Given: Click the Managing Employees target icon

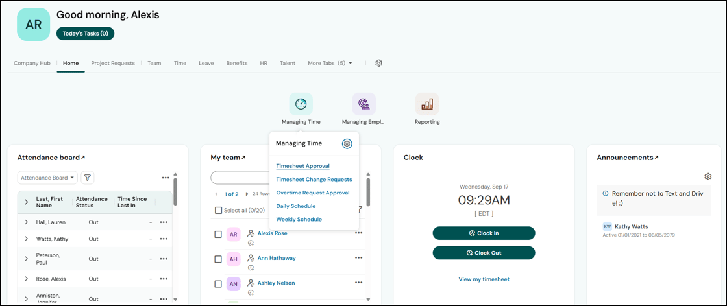Looking at the screenshot, I should (x=363, y=104).
